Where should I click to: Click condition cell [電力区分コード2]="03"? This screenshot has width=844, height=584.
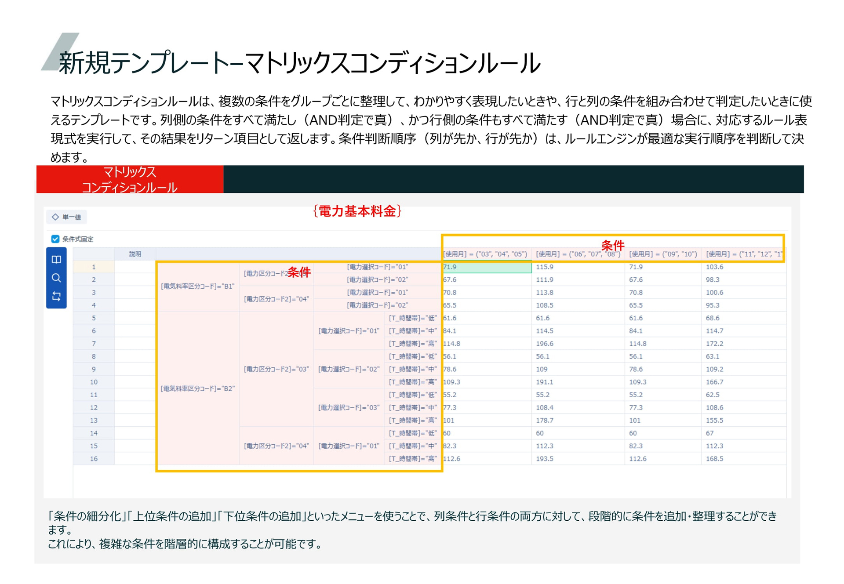click(276, 369)
